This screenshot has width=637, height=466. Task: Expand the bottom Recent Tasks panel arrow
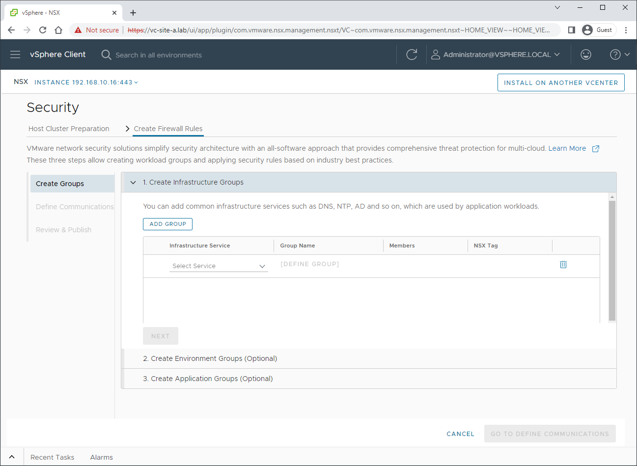(x=12, y=457)
